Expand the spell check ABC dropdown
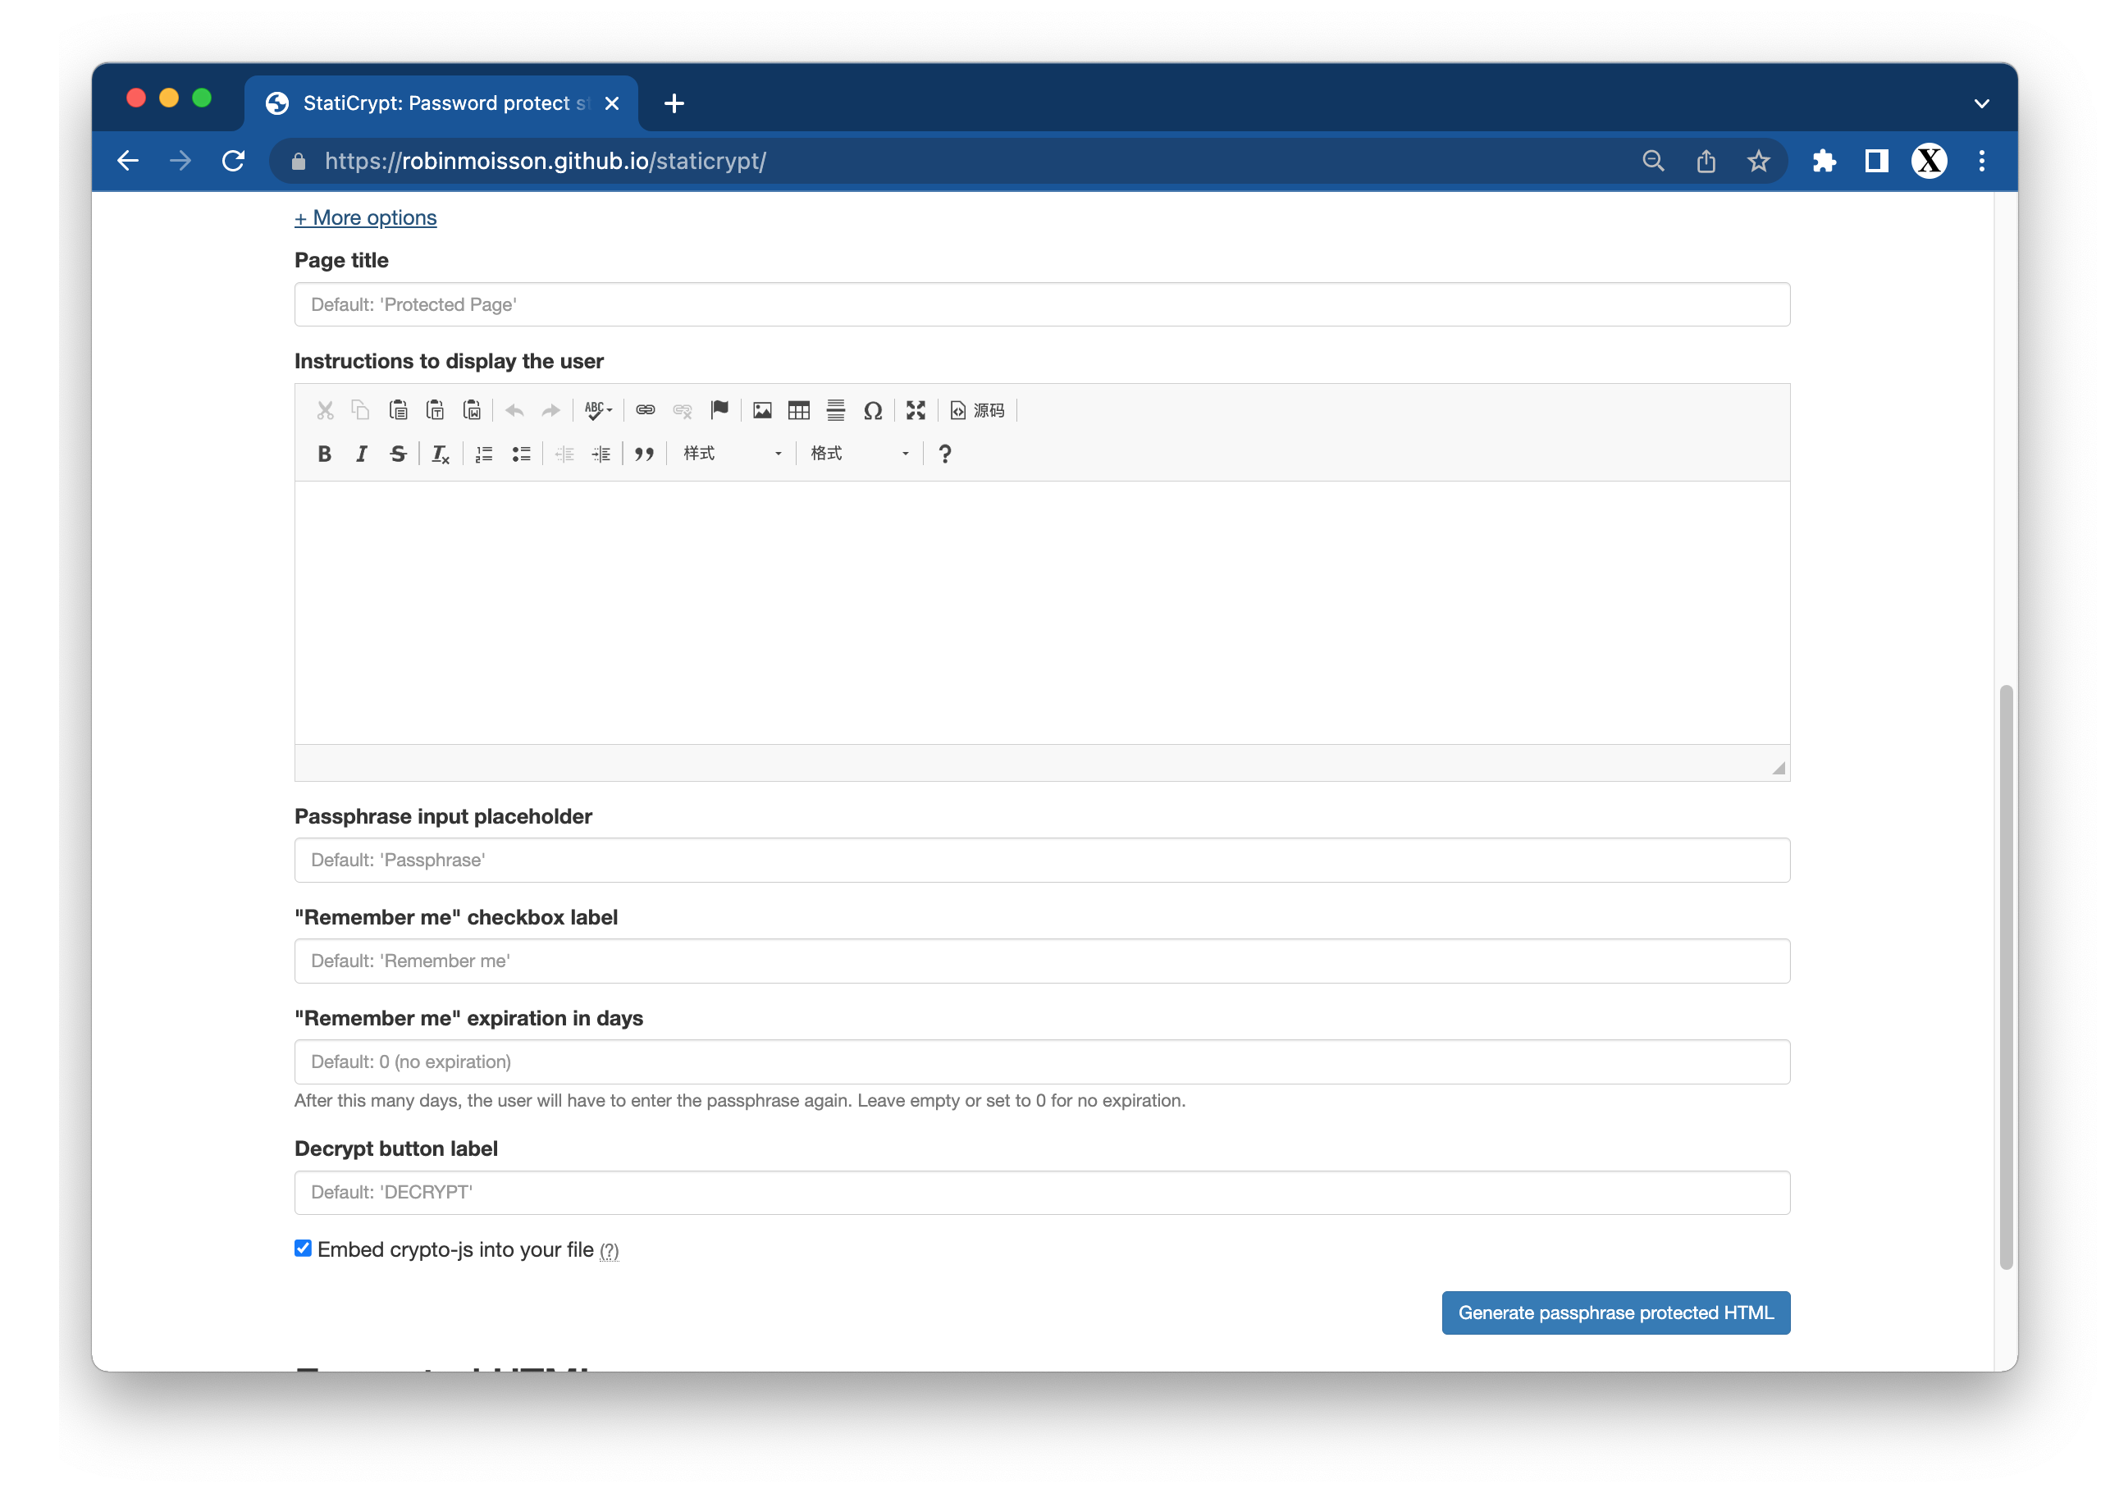The height and width of the screenshot is (1493, 2110). point(599,410)
